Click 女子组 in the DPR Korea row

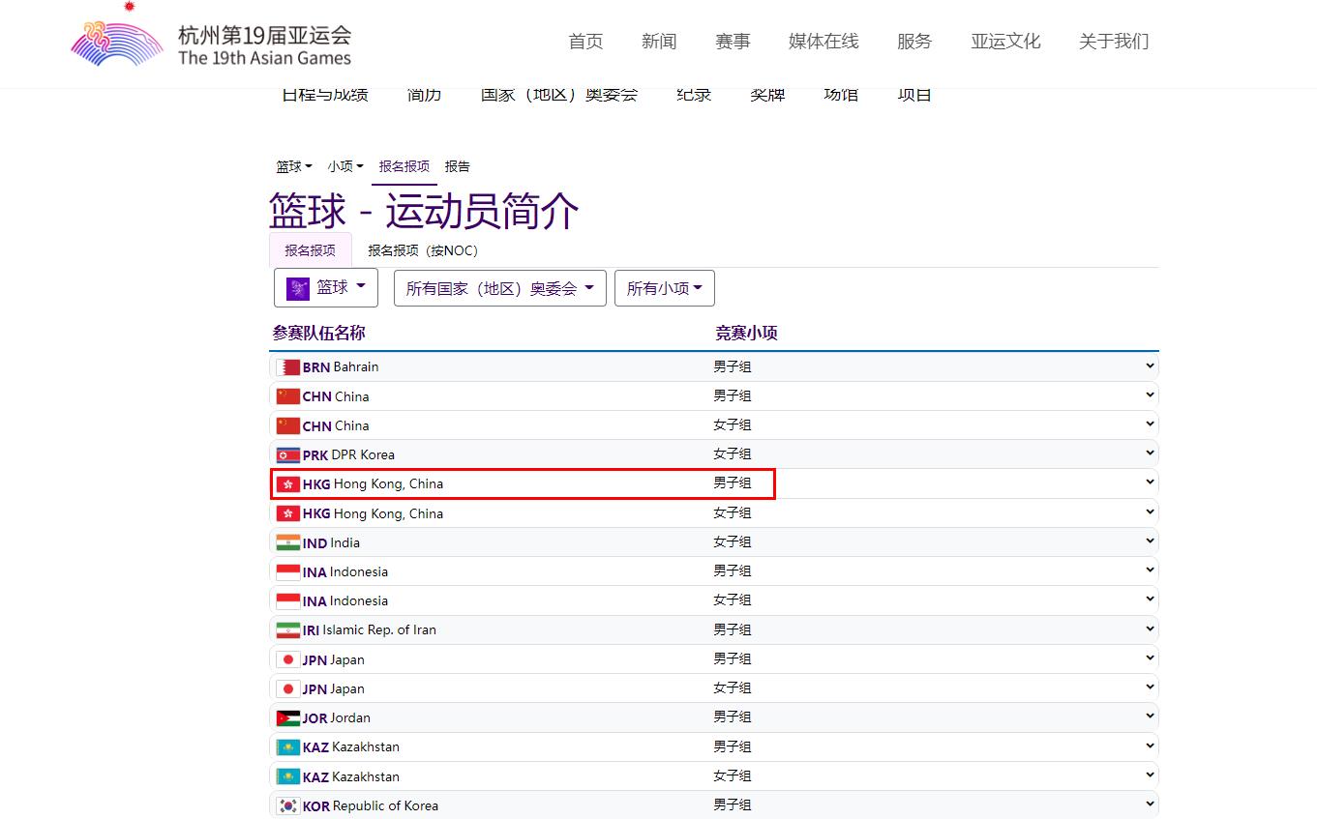click(733, 453)
